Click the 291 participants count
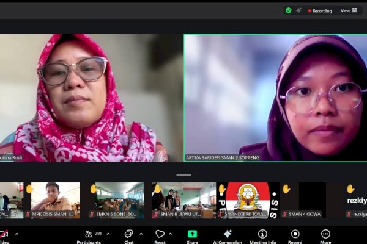Screen dimensions: 367x244 point(98,234)
